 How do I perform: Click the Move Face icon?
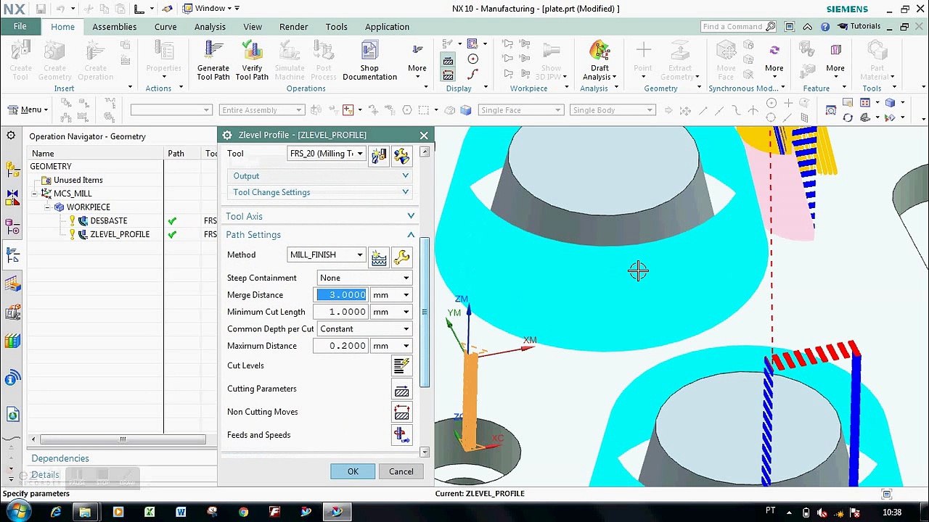(726, 61)
